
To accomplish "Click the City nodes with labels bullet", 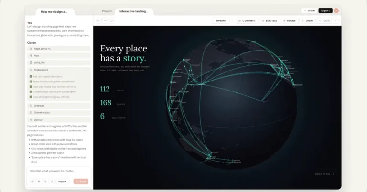I will coord(58,149).
